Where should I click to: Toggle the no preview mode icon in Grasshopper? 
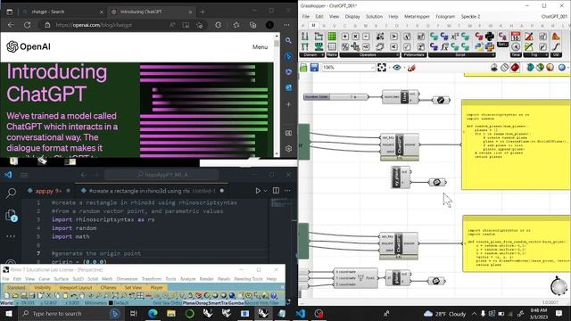[504, 68]
